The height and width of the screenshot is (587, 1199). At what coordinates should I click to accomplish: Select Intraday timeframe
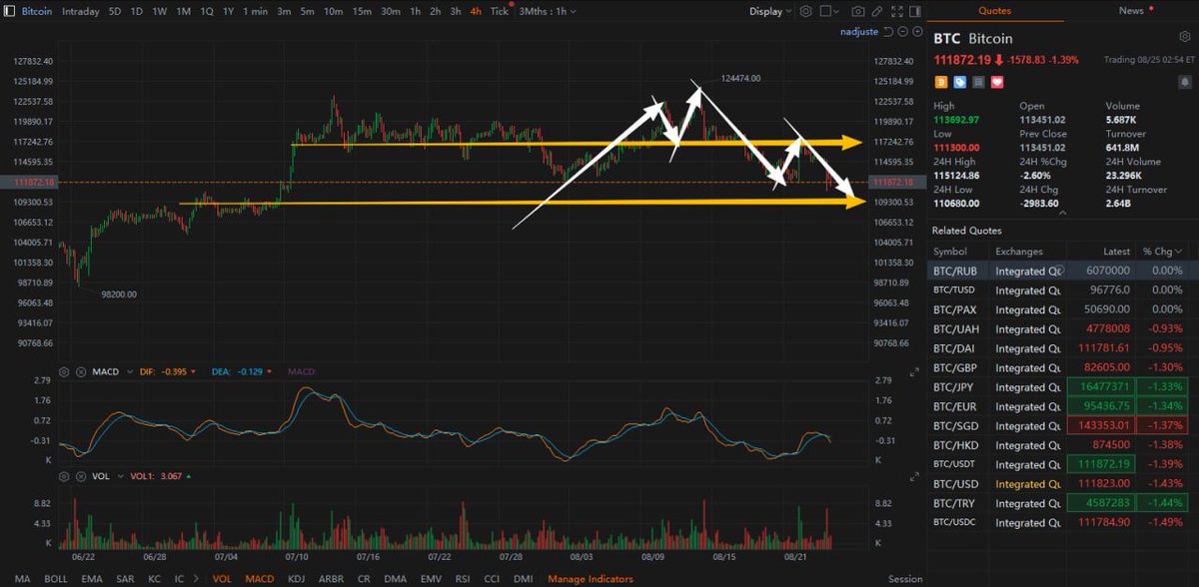click(x=80, y=11)
